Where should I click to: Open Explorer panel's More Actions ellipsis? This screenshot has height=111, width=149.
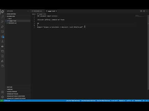[28, 11]
